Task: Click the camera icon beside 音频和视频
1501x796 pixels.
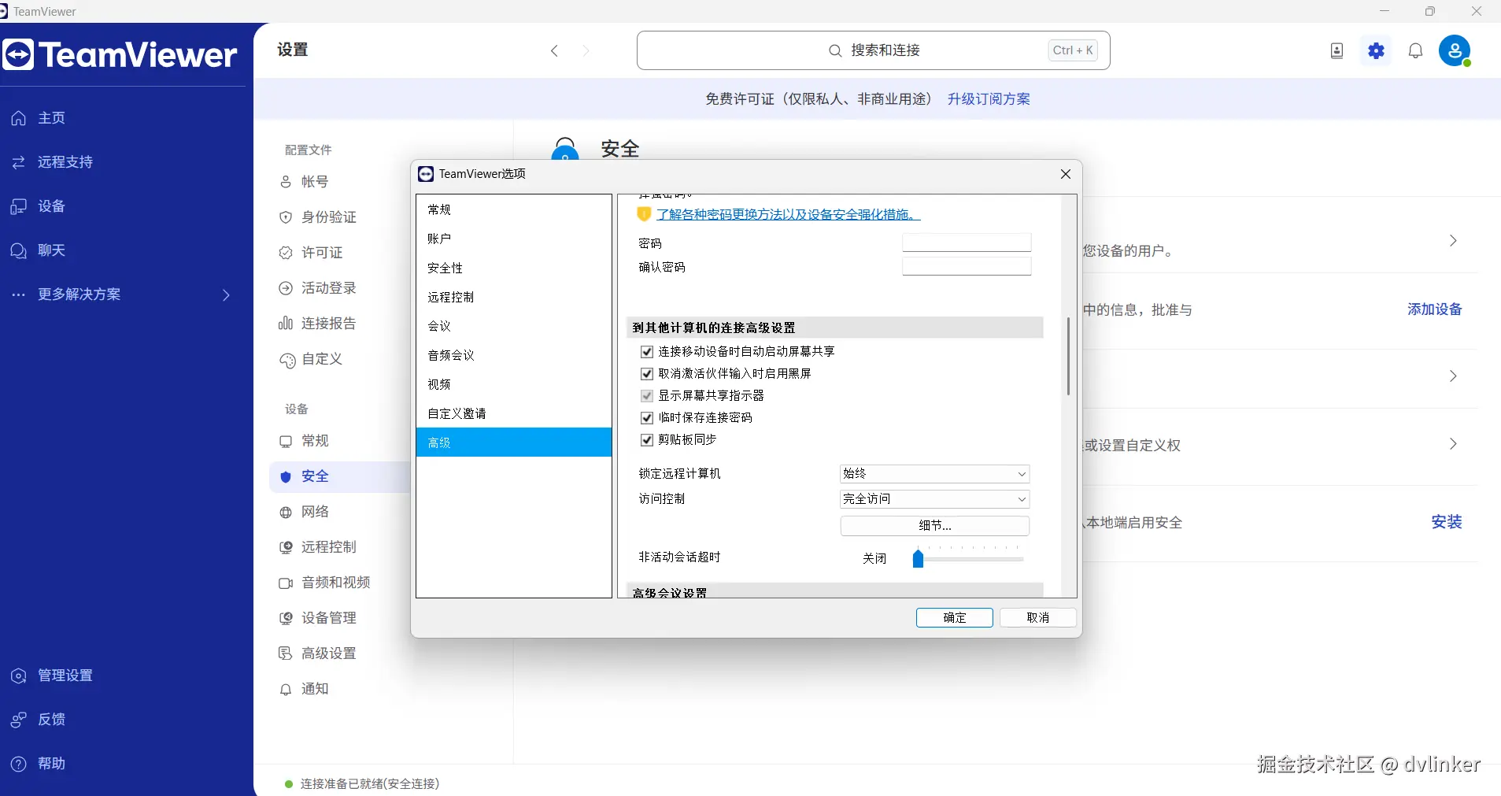Action: (286, 583)
